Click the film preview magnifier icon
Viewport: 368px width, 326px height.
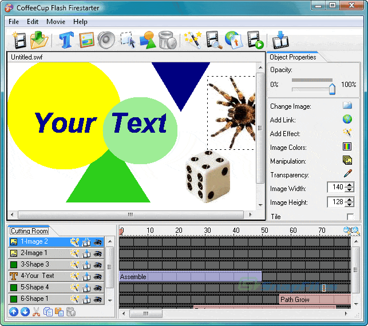(x=214, y=40)
